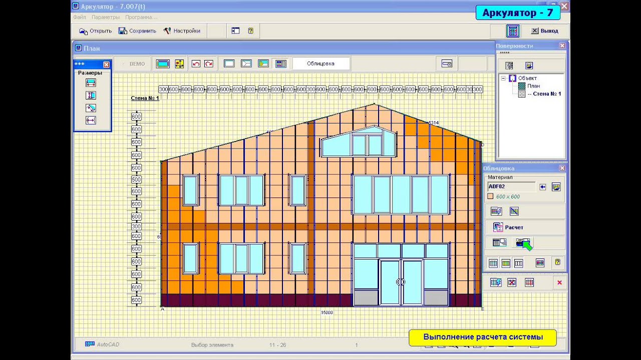This screenshot has height=360, width=641.
Task: Click the crossed-out table icon in bottom row
Action: 512,282
